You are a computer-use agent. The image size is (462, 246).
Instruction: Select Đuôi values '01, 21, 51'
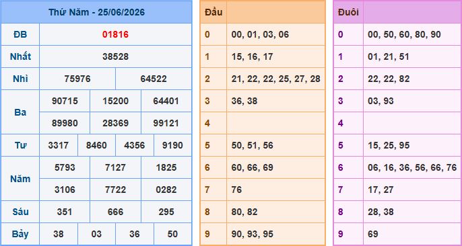(389, 56)
